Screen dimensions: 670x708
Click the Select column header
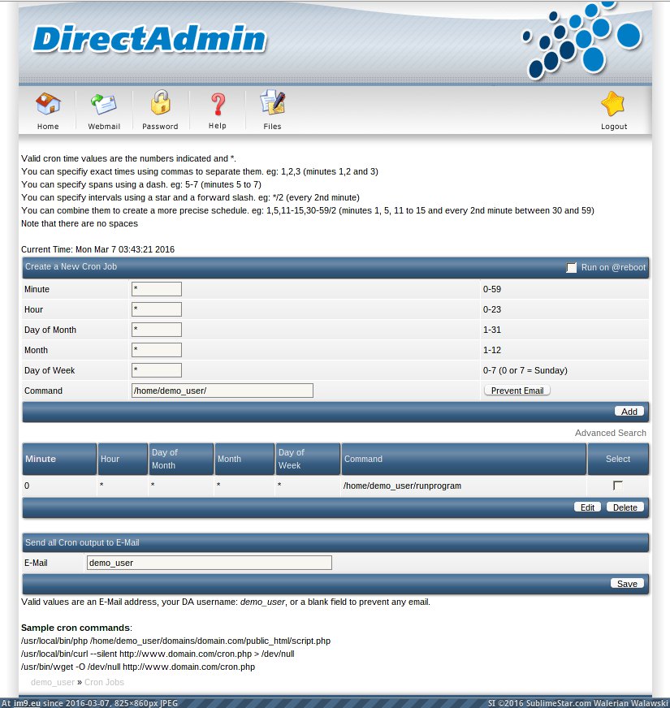[x=618, y=459]
